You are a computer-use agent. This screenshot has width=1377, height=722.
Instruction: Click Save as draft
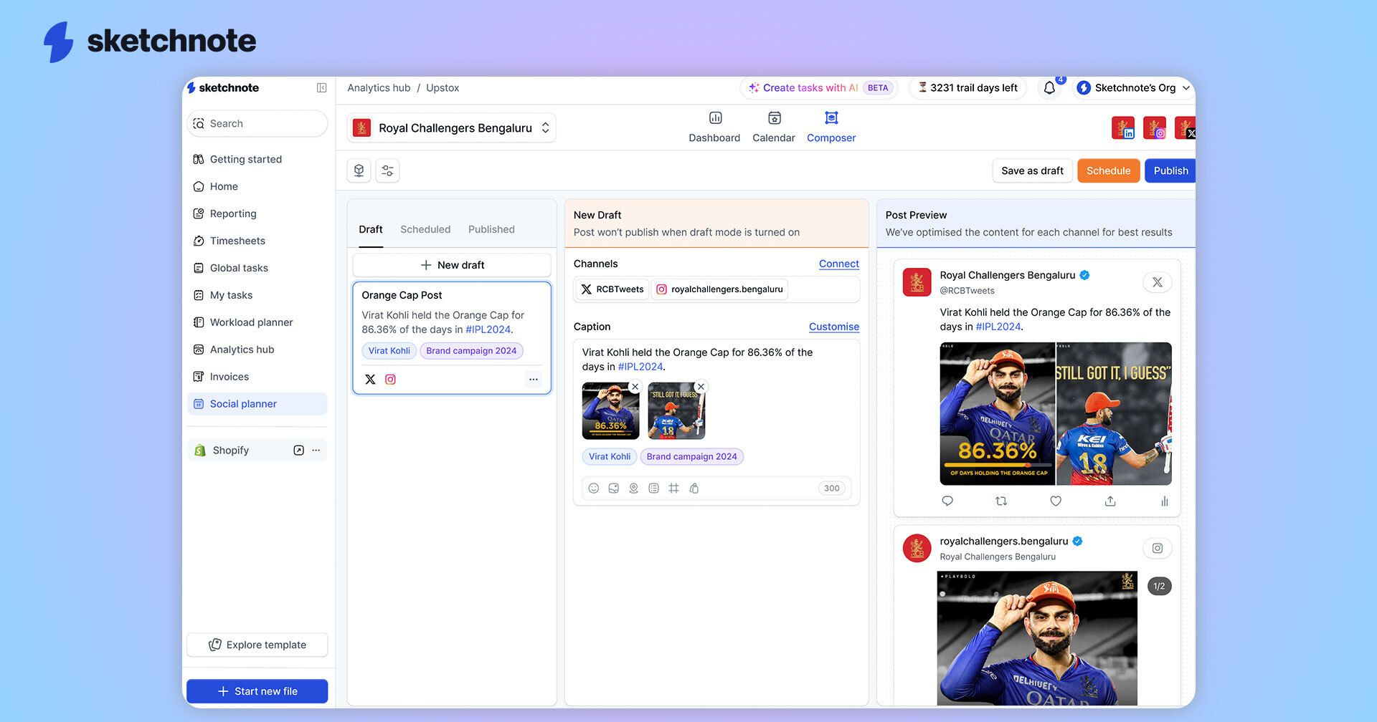point(1032,170)
